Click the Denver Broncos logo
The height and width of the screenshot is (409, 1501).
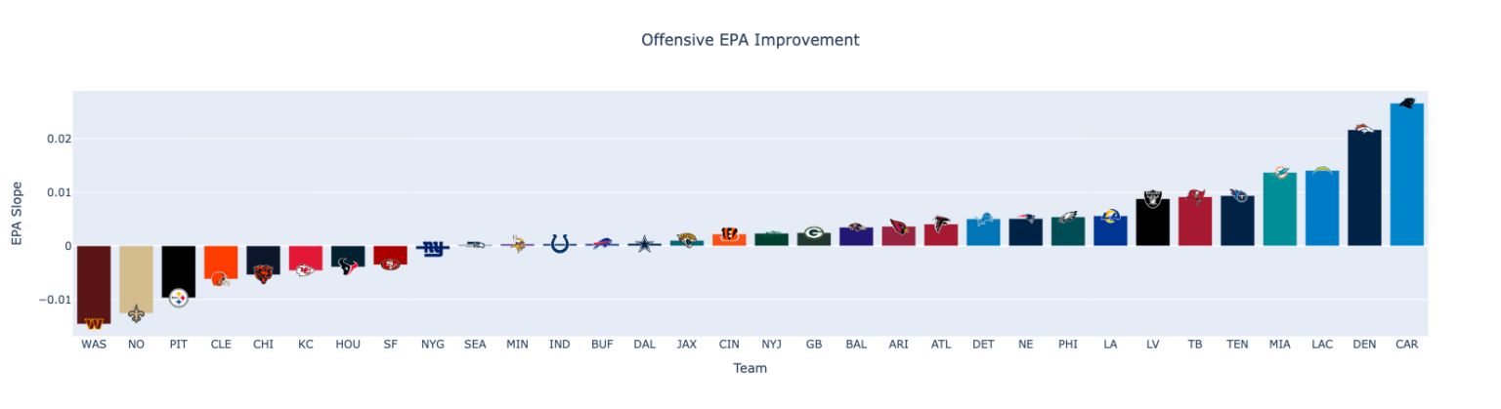[1364, 129]
